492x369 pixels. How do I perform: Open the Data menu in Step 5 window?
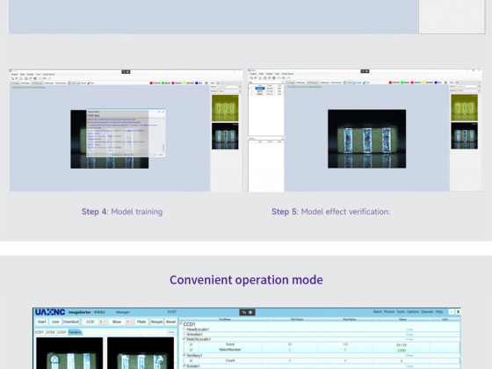click(262, 74)
